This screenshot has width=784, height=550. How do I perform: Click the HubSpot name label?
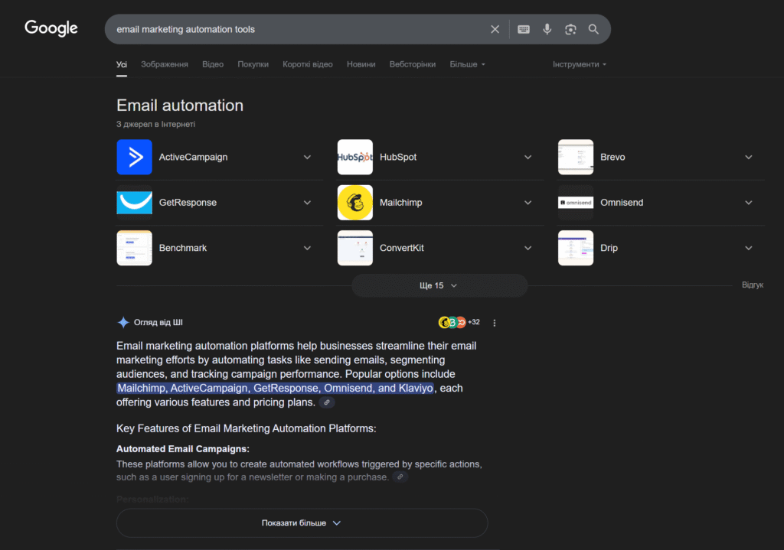(398, 157)
